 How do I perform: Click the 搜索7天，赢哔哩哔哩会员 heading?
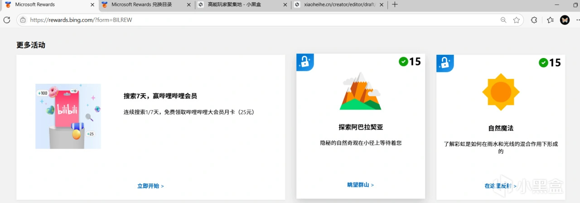(160, 96)
